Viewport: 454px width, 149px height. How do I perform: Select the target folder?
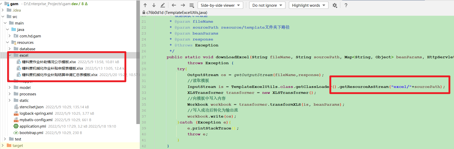[x=18, y=146]
